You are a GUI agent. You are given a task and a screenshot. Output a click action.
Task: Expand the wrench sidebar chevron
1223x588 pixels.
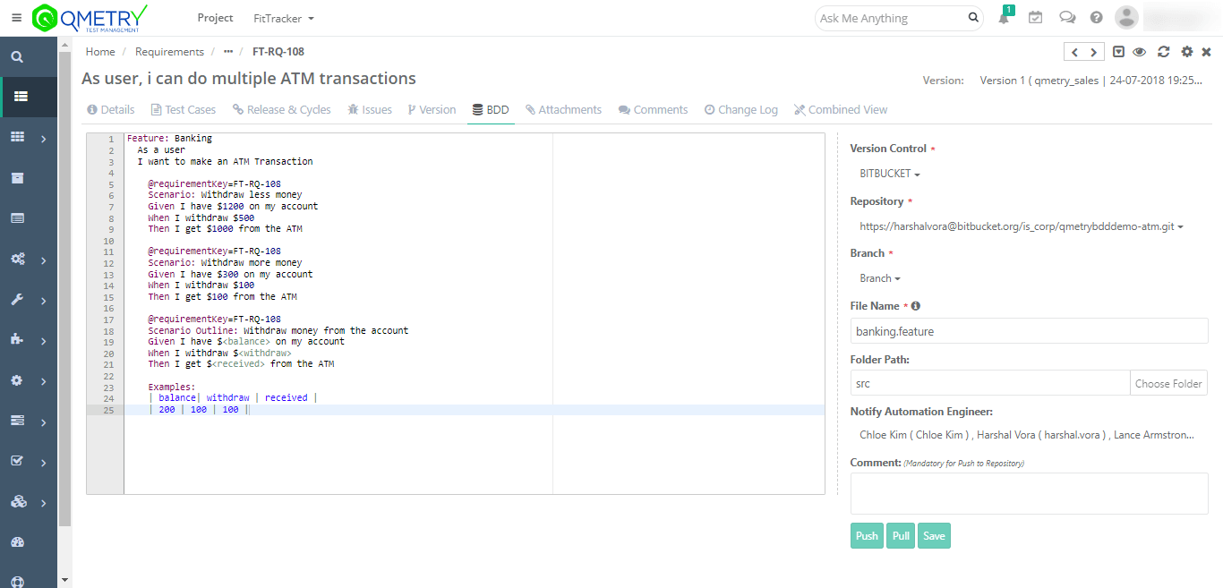click(43, 302)
